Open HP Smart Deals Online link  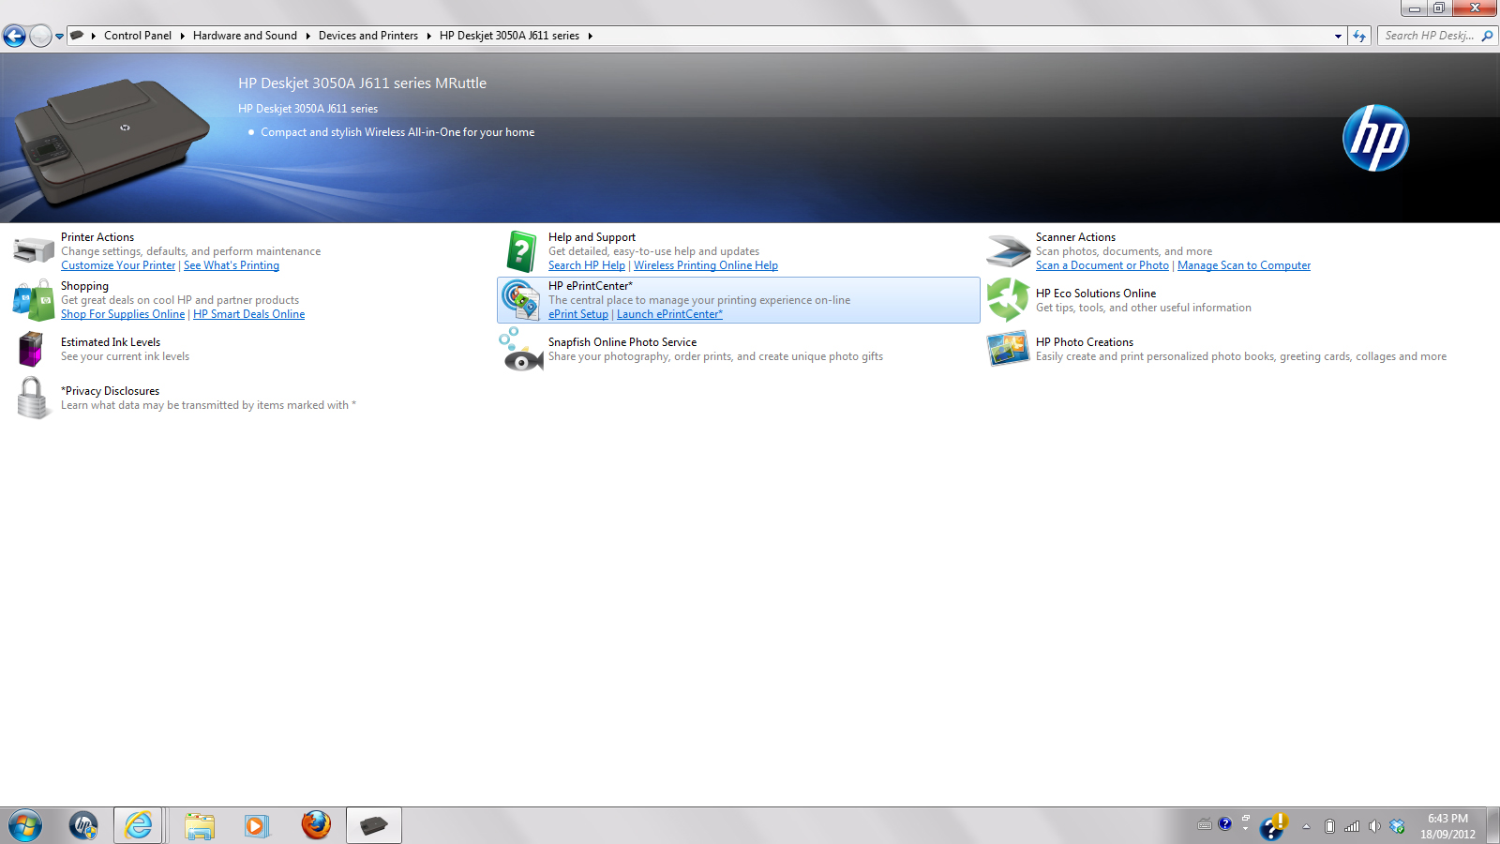click(248, 314)
